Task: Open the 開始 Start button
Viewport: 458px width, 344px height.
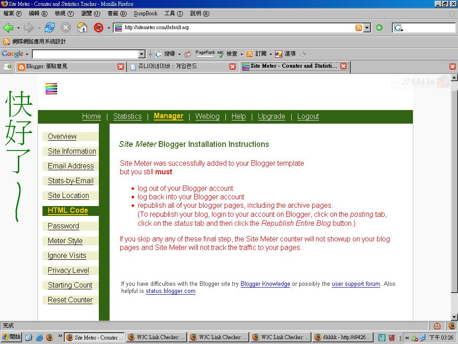Action: pyautogui.click(x=12, y=338)
